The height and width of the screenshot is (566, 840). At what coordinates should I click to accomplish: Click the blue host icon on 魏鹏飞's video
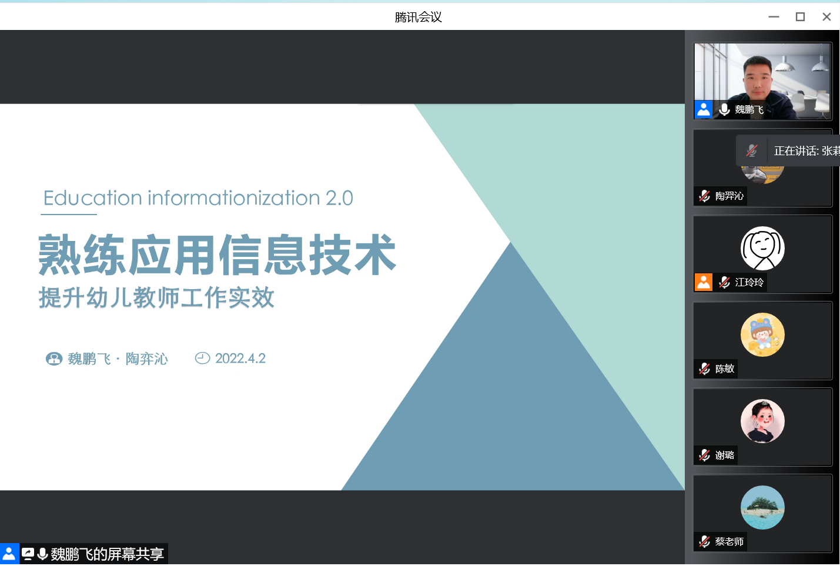tap(704, 109)
